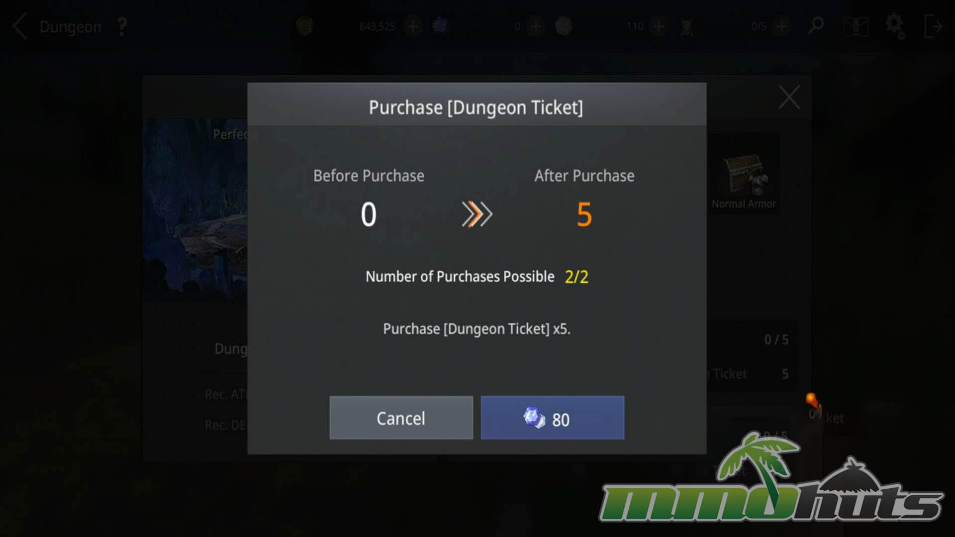Add dungeon tickets with plus beside 0/5
Screen dimensions: 955x537
(x=782, y=26)
